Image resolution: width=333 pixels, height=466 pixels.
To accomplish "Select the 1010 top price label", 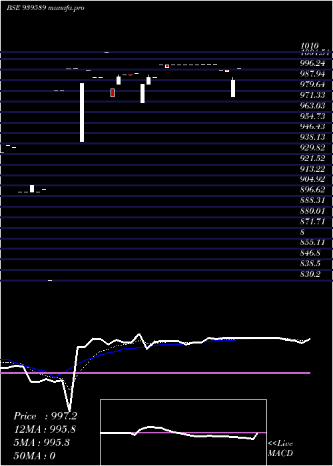I will [310, 46].
